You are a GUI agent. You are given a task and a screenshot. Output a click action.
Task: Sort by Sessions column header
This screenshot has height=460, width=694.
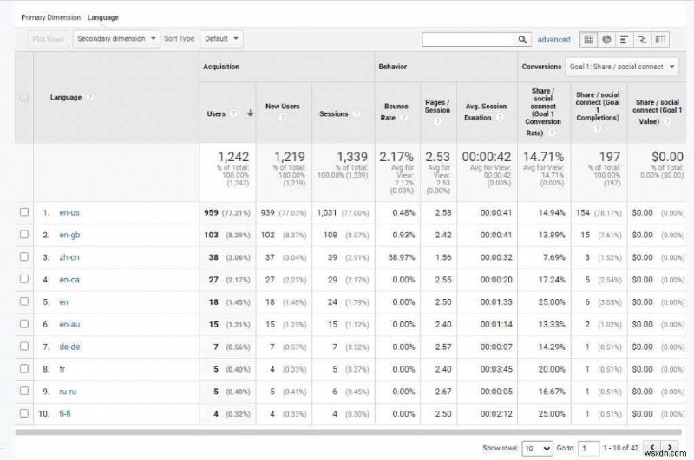point(334,114)
